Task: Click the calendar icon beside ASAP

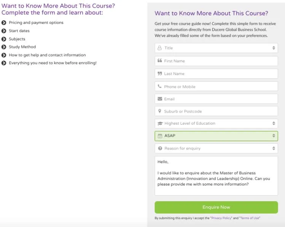Action: pyautogui.click(x=160, y=136)
